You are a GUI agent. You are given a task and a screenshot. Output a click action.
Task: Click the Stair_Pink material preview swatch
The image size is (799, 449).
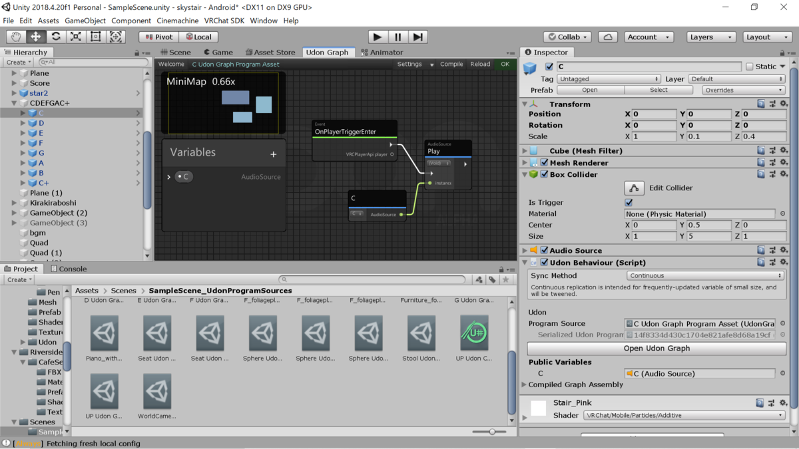[x=538, y=408]
